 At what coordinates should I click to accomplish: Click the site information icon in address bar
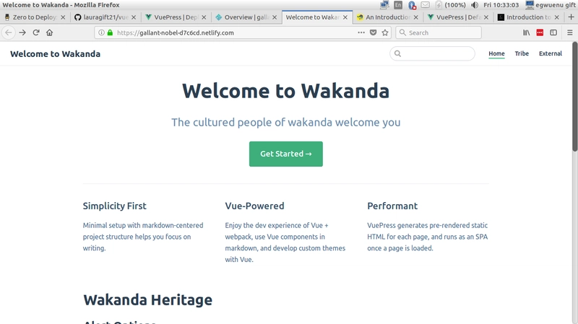[x=101, y=32]
